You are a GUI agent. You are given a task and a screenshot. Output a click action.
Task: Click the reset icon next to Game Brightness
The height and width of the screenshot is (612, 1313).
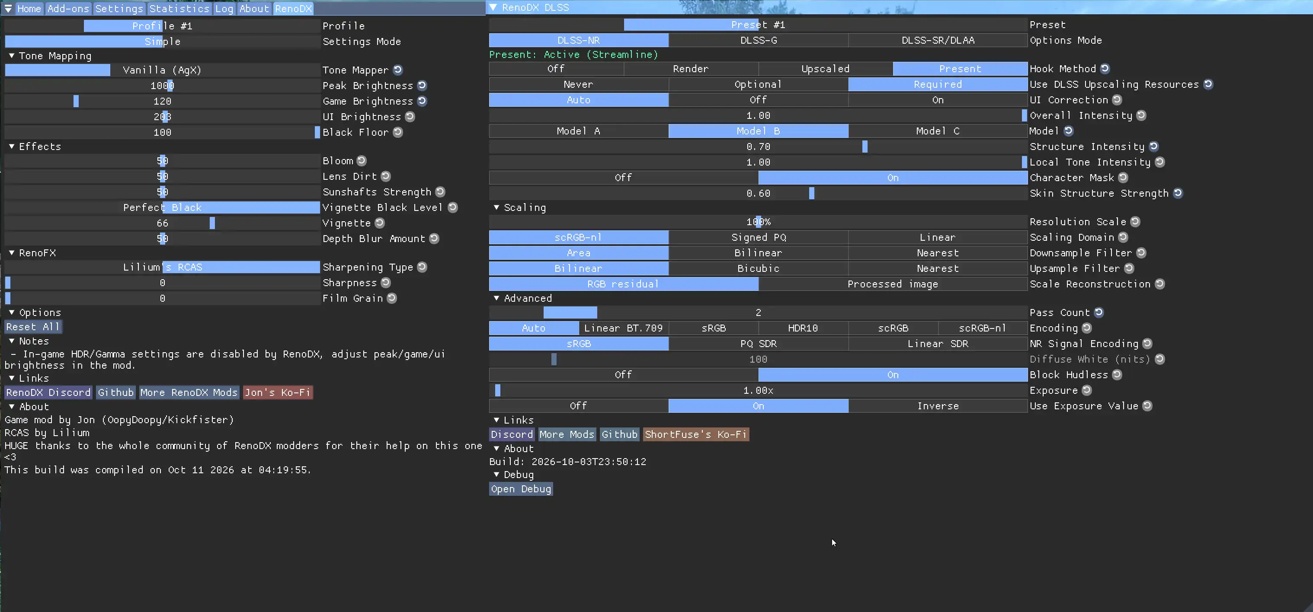[x=422, y=101]
